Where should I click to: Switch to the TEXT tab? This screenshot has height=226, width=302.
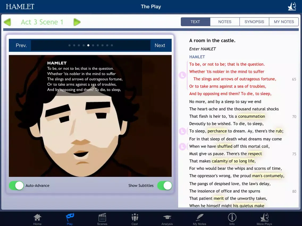click(x=195, y=22)
